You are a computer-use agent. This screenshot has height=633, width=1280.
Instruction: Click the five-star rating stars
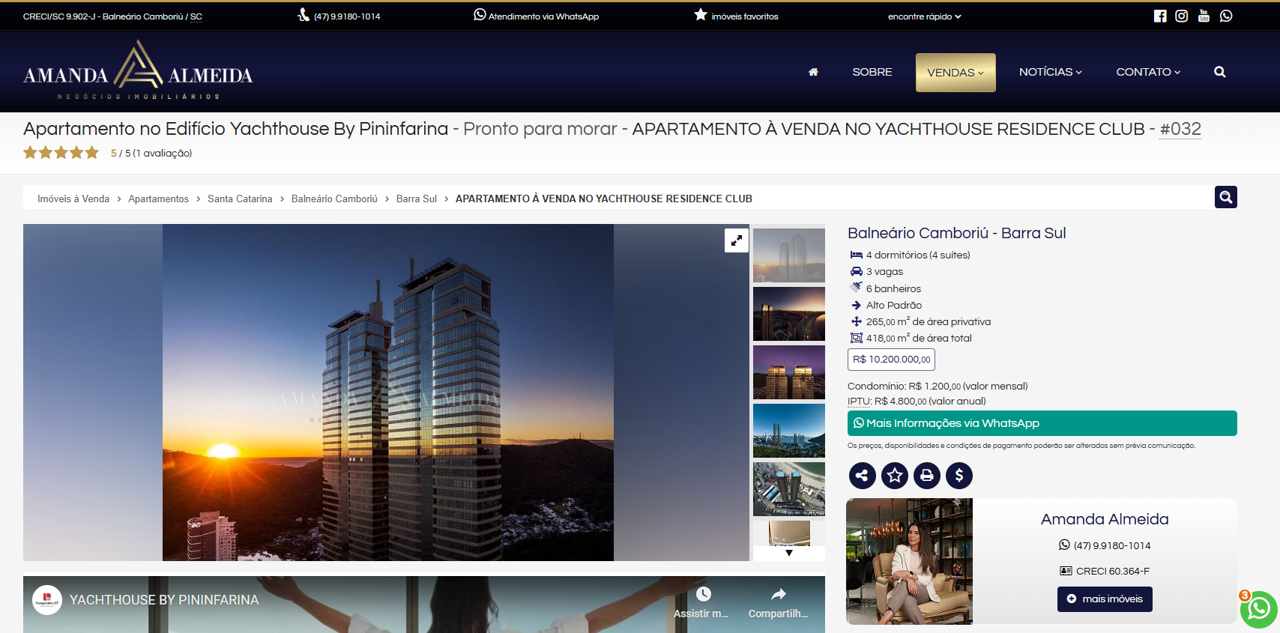click(61, 153)
